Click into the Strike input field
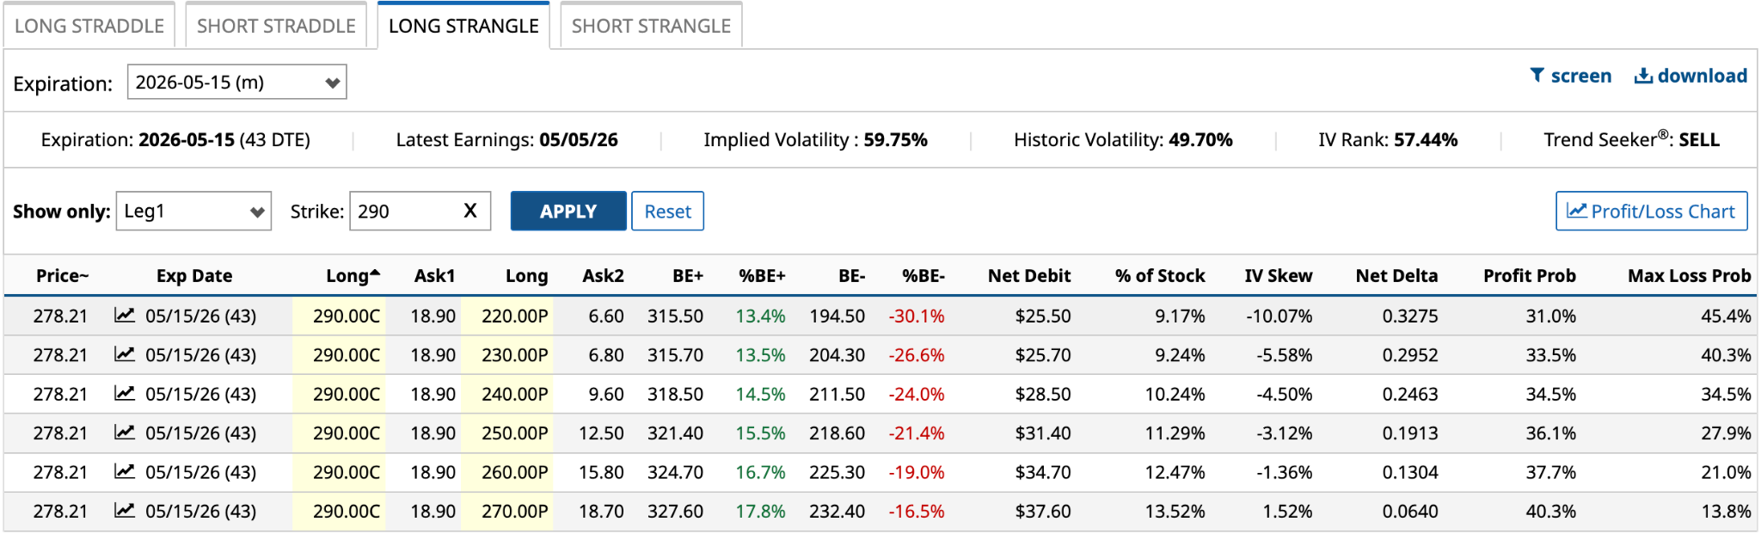 coord(404,212)
